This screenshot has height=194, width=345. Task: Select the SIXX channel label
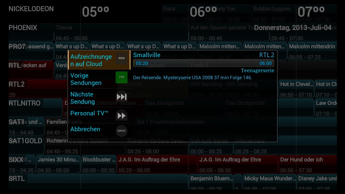16,160
